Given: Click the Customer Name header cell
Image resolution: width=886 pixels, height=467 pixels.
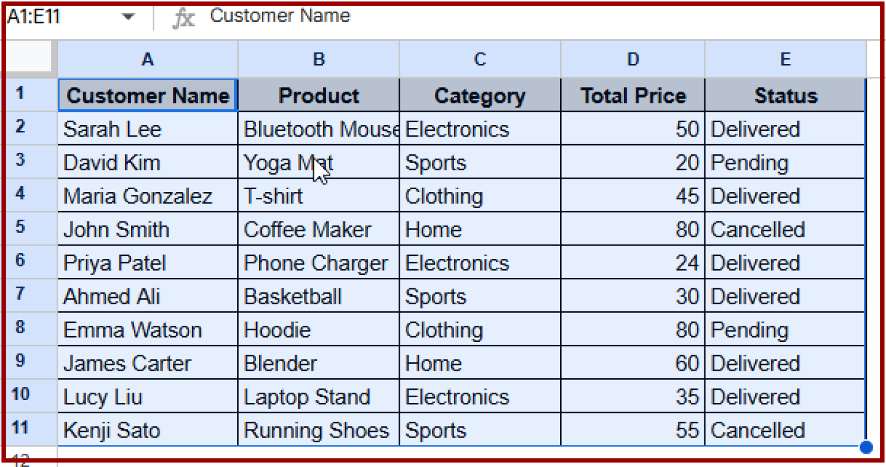Looking at the screenshot, I should point(147,95).
